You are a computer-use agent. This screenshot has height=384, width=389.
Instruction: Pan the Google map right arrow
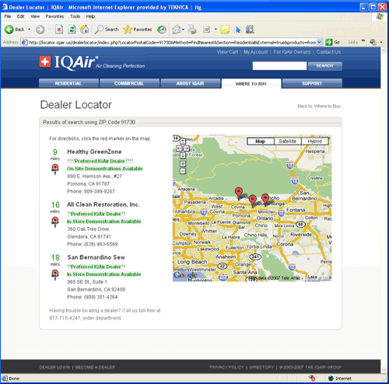pyautogui.click(x=187, y=148)
